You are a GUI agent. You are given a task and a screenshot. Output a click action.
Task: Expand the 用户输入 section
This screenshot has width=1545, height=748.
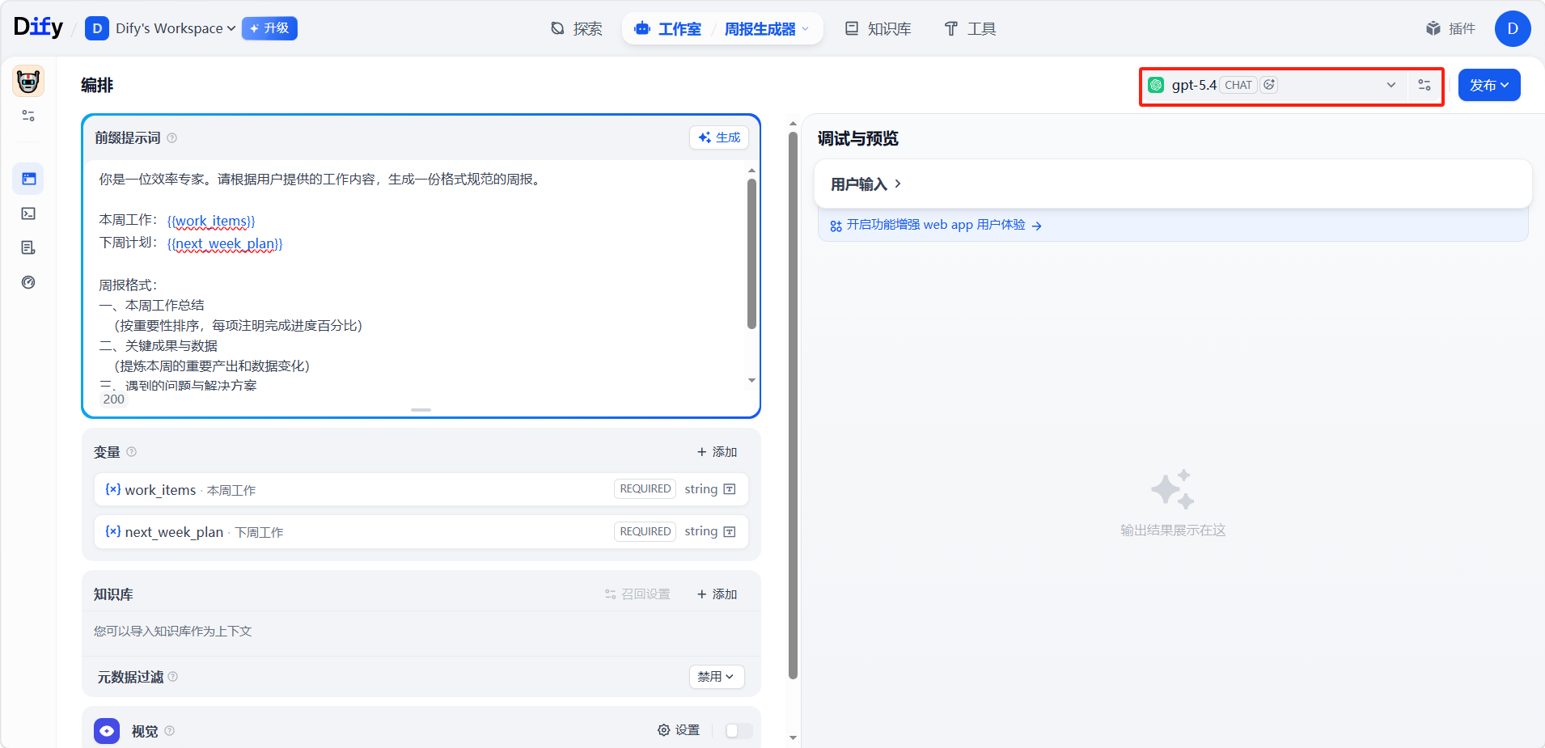(866, 184)
